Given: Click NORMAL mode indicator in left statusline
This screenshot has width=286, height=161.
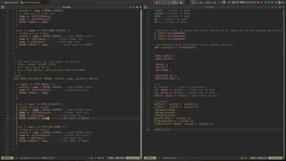Looking at the screenshot, I should click(x=8, y=158).
